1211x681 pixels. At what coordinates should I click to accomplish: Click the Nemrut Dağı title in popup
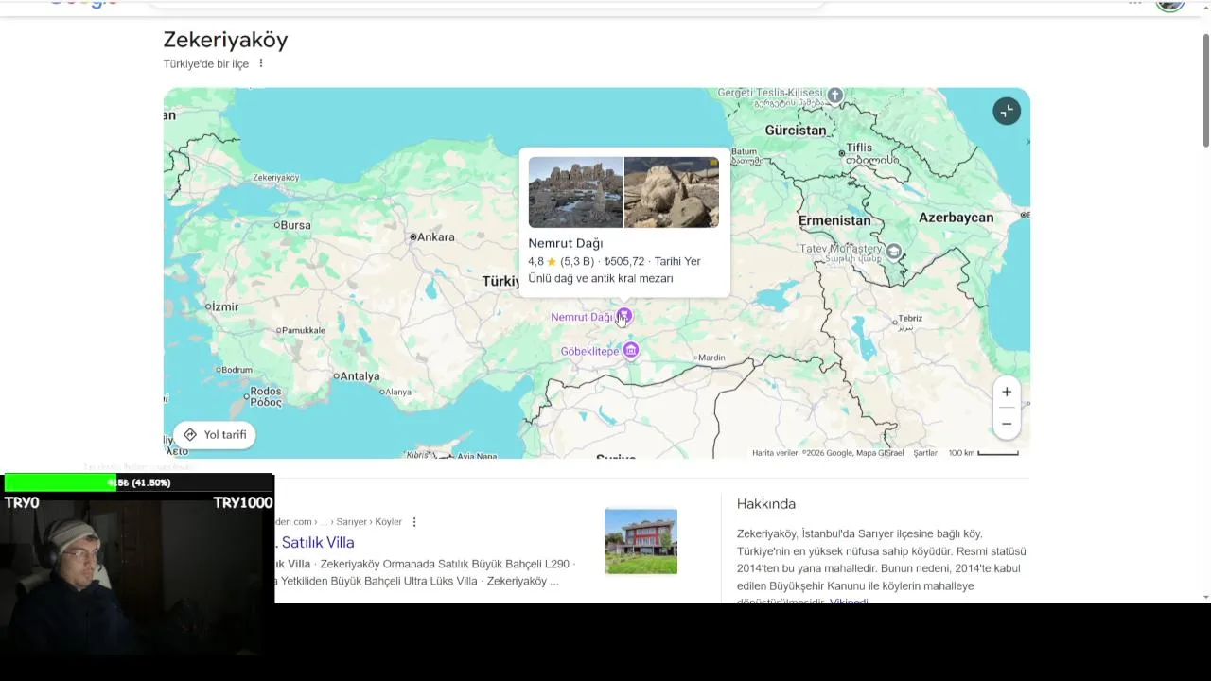[x=565, y=243]
